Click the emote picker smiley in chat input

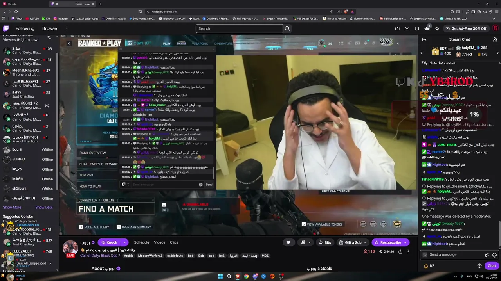pyautogui.click(x=494, y=255)
